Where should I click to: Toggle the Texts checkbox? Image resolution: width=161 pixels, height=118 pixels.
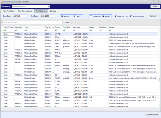(75, 16)
